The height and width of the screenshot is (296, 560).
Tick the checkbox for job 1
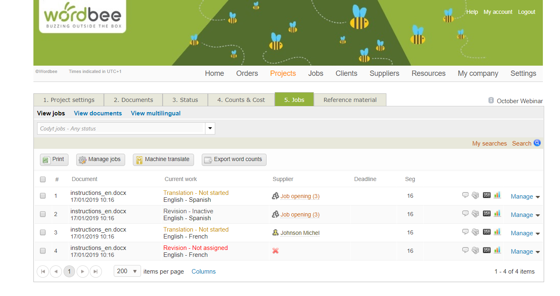click(43, 196)
